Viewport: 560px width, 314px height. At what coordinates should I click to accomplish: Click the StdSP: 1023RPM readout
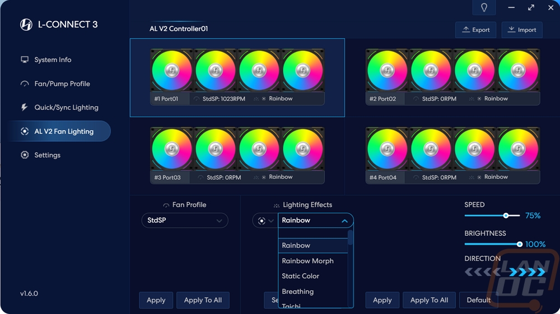(224, 99)
